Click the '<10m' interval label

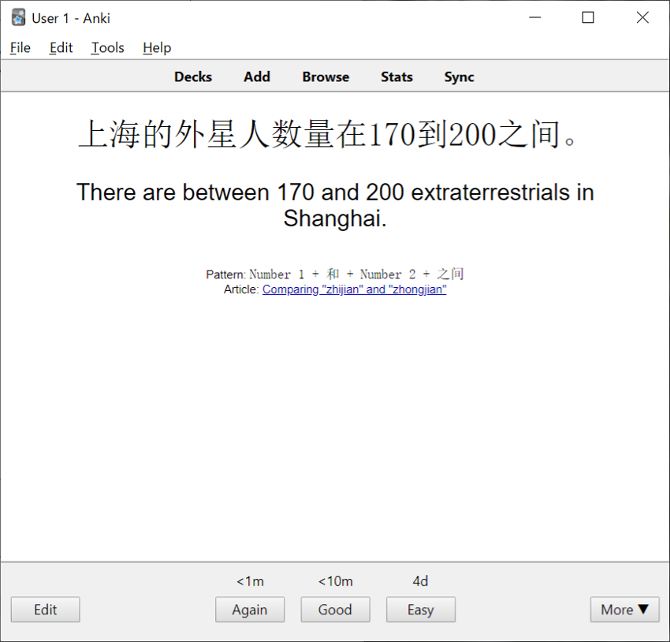point(336,581)
